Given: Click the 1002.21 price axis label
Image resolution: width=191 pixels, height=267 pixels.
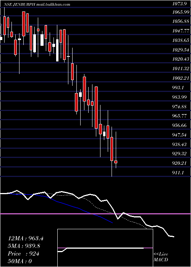Looking at the screenshot, I should tap(181, 78).
